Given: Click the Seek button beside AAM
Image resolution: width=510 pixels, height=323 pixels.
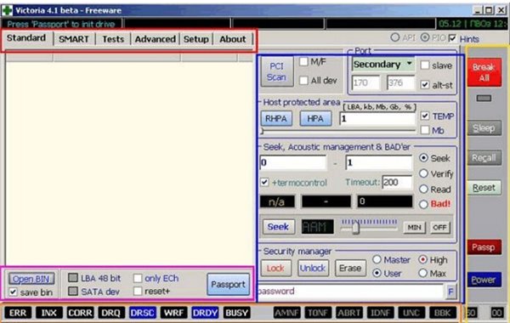Looking at the screenshot, I should [278, 227].
